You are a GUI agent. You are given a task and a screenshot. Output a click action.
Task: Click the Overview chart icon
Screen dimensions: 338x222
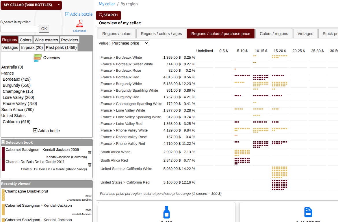coord(38,58)
